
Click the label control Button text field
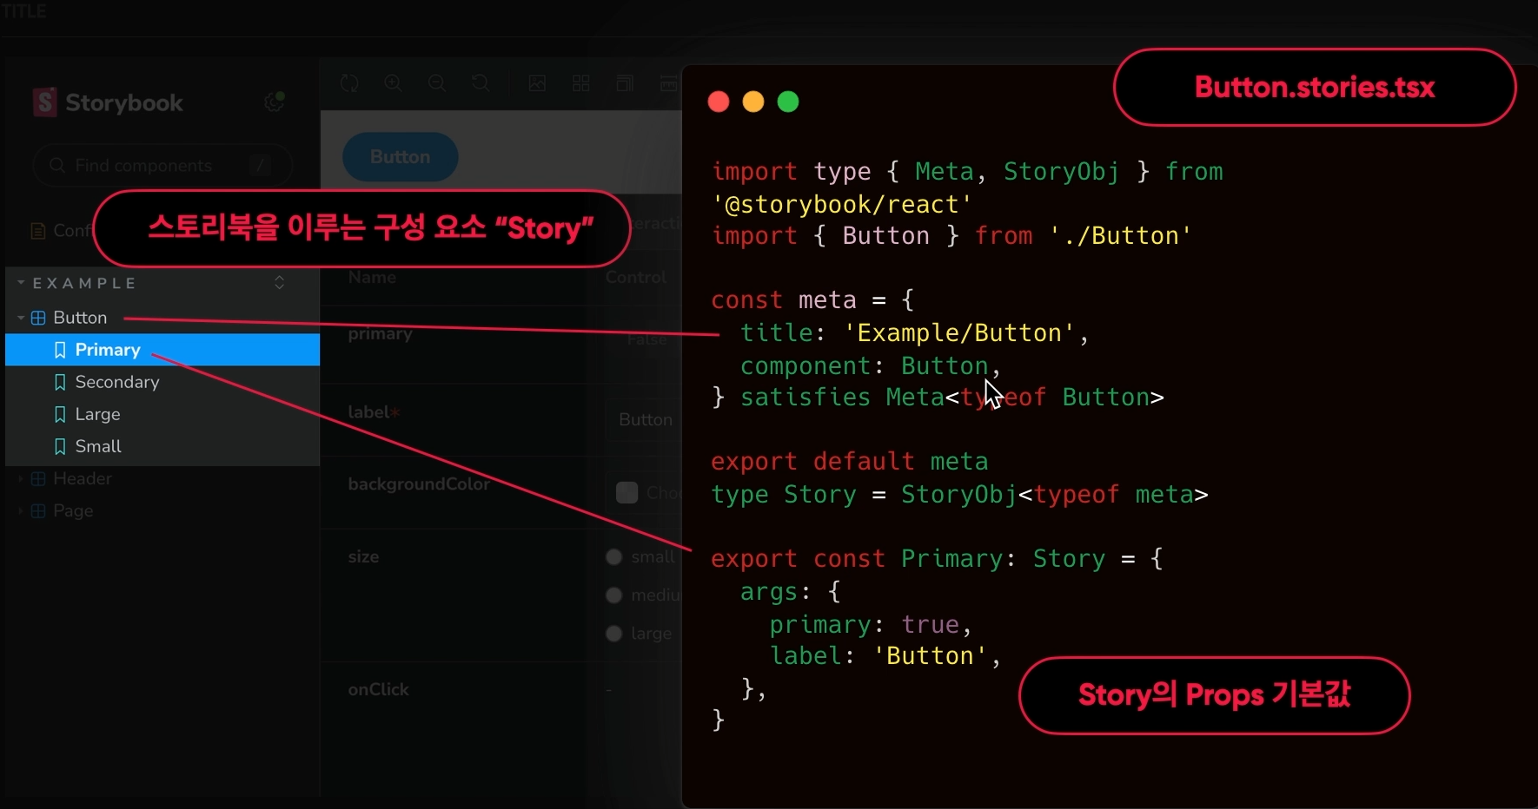click(645, 419)
